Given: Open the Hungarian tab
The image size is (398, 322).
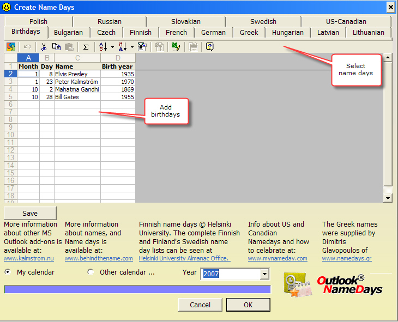Looking at the screenshot, I should tap(288, 33).
